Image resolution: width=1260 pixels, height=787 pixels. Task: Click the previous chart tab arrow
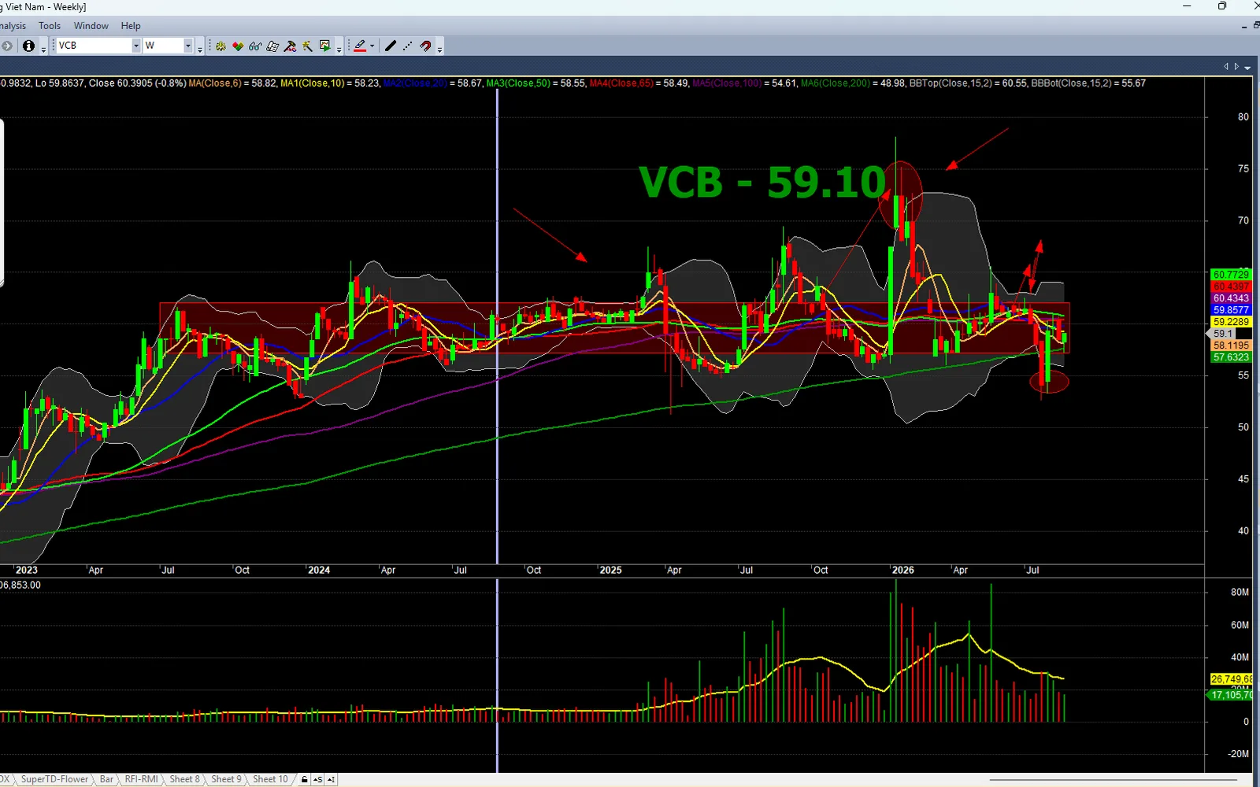[x=1226, y=67]
